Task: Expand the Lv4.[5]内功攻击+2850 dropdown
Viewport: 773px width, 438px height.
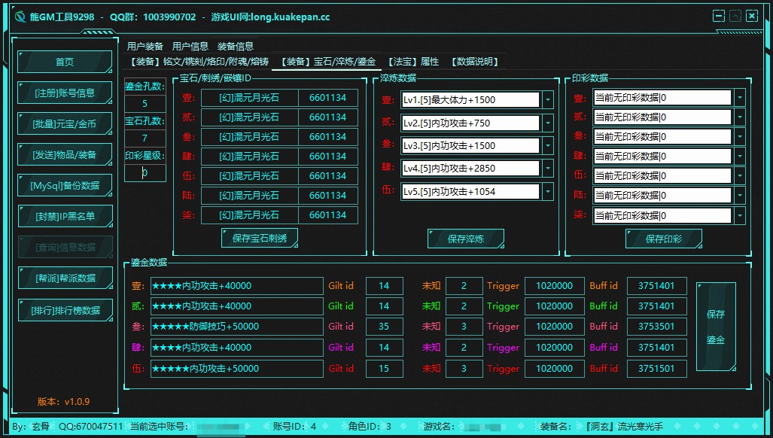Action: 547,169
